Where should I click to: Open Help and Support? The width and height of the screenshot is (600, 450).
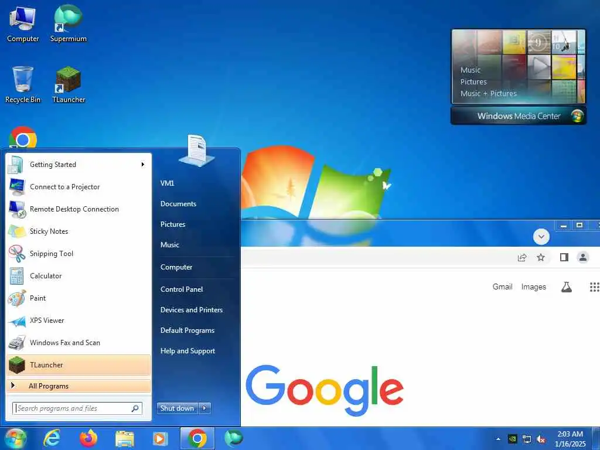pyautogui.click(x=187, y=351)
